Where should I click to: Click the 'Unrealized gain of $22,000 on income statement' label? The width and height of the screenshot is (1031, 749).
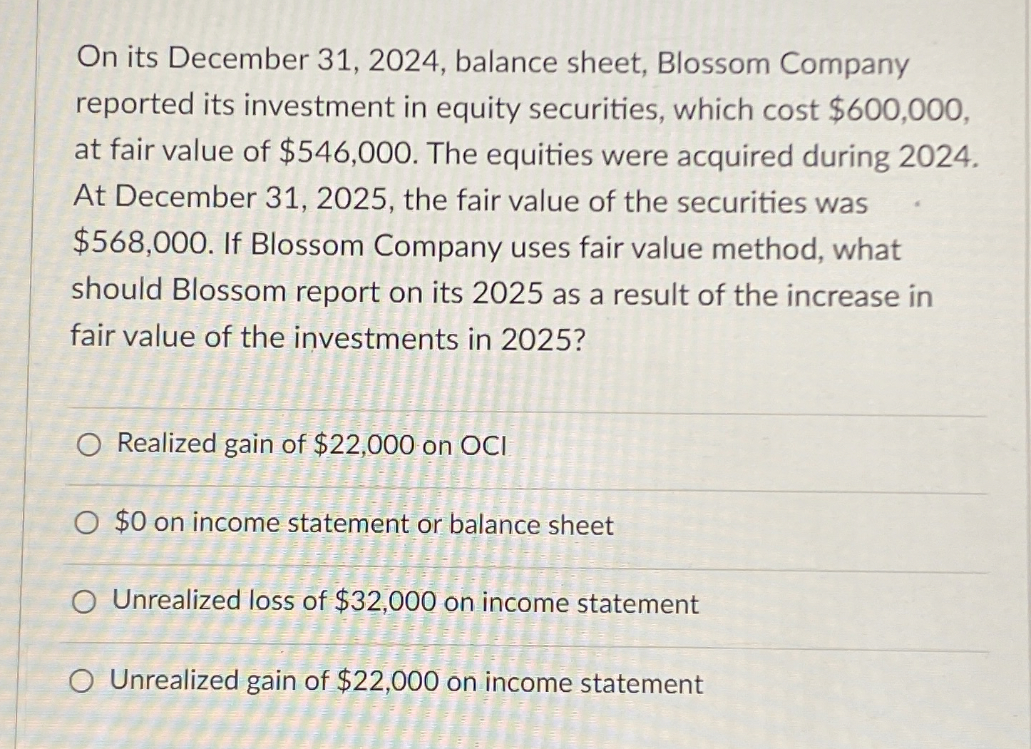tap(406, 682)
